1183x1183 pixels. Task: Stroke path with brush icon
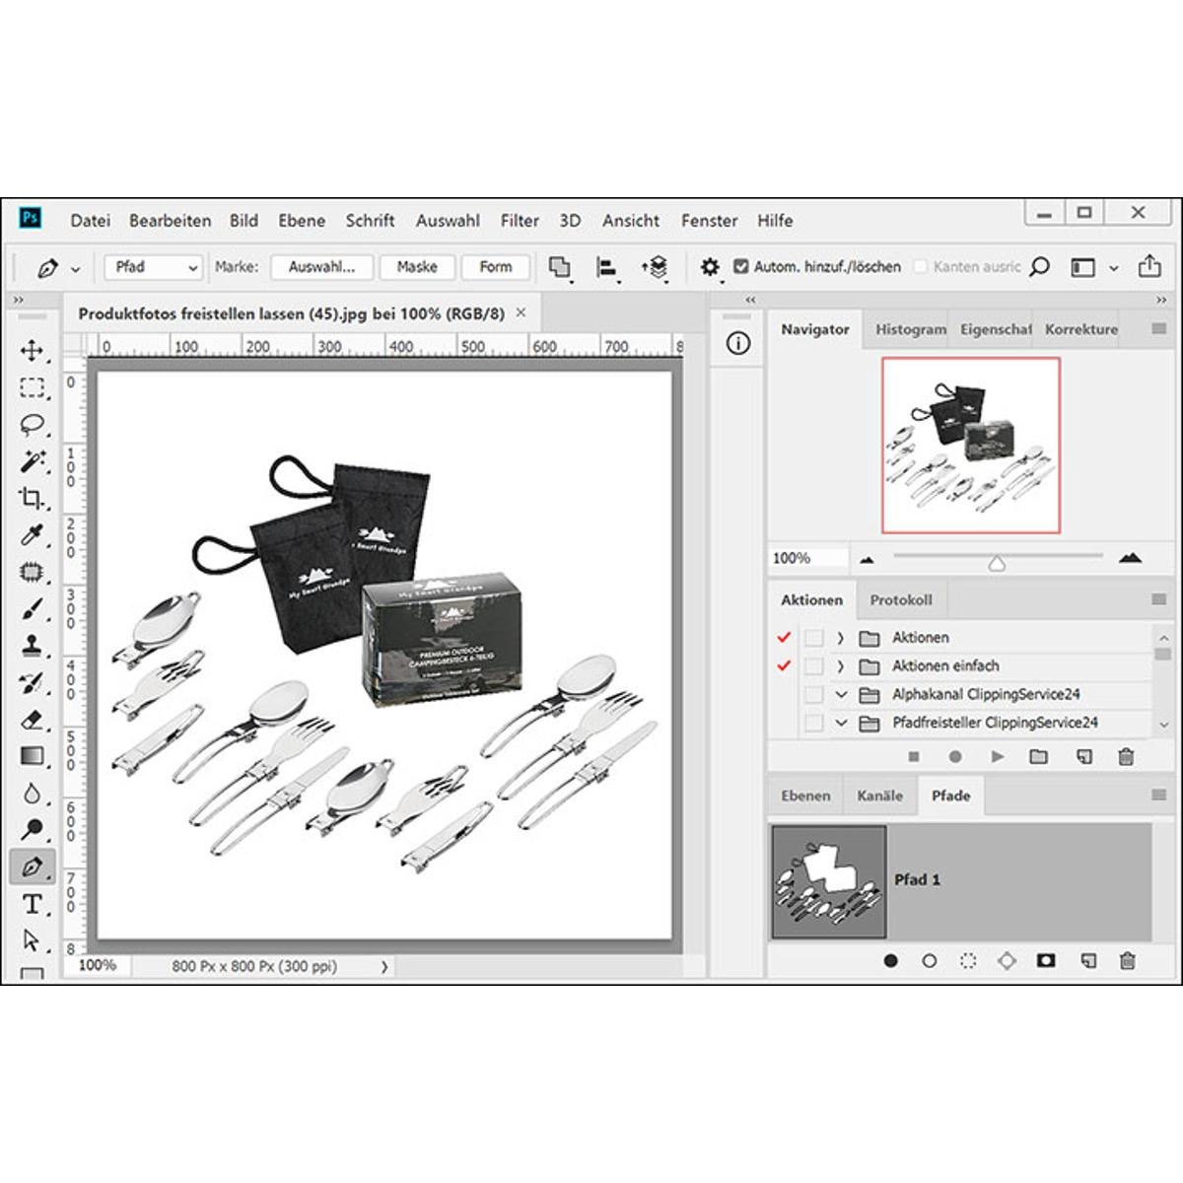point(929,960)
